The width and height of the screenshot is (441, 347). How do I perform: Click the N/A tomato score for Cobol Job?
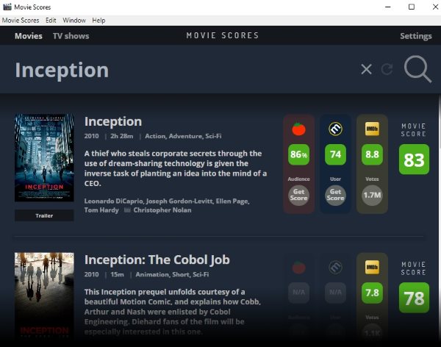coord(298,293)
